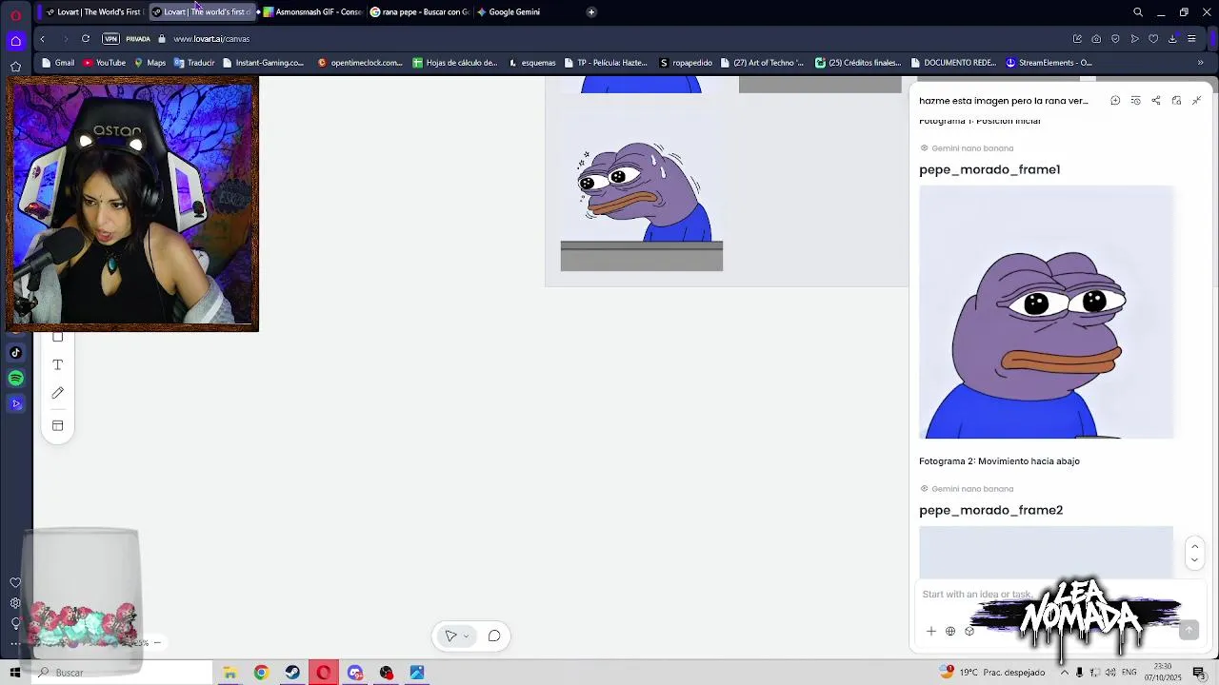Take snapshot with camera icon in address bar
The image size is (1219, 685).
coord(1096,39)
